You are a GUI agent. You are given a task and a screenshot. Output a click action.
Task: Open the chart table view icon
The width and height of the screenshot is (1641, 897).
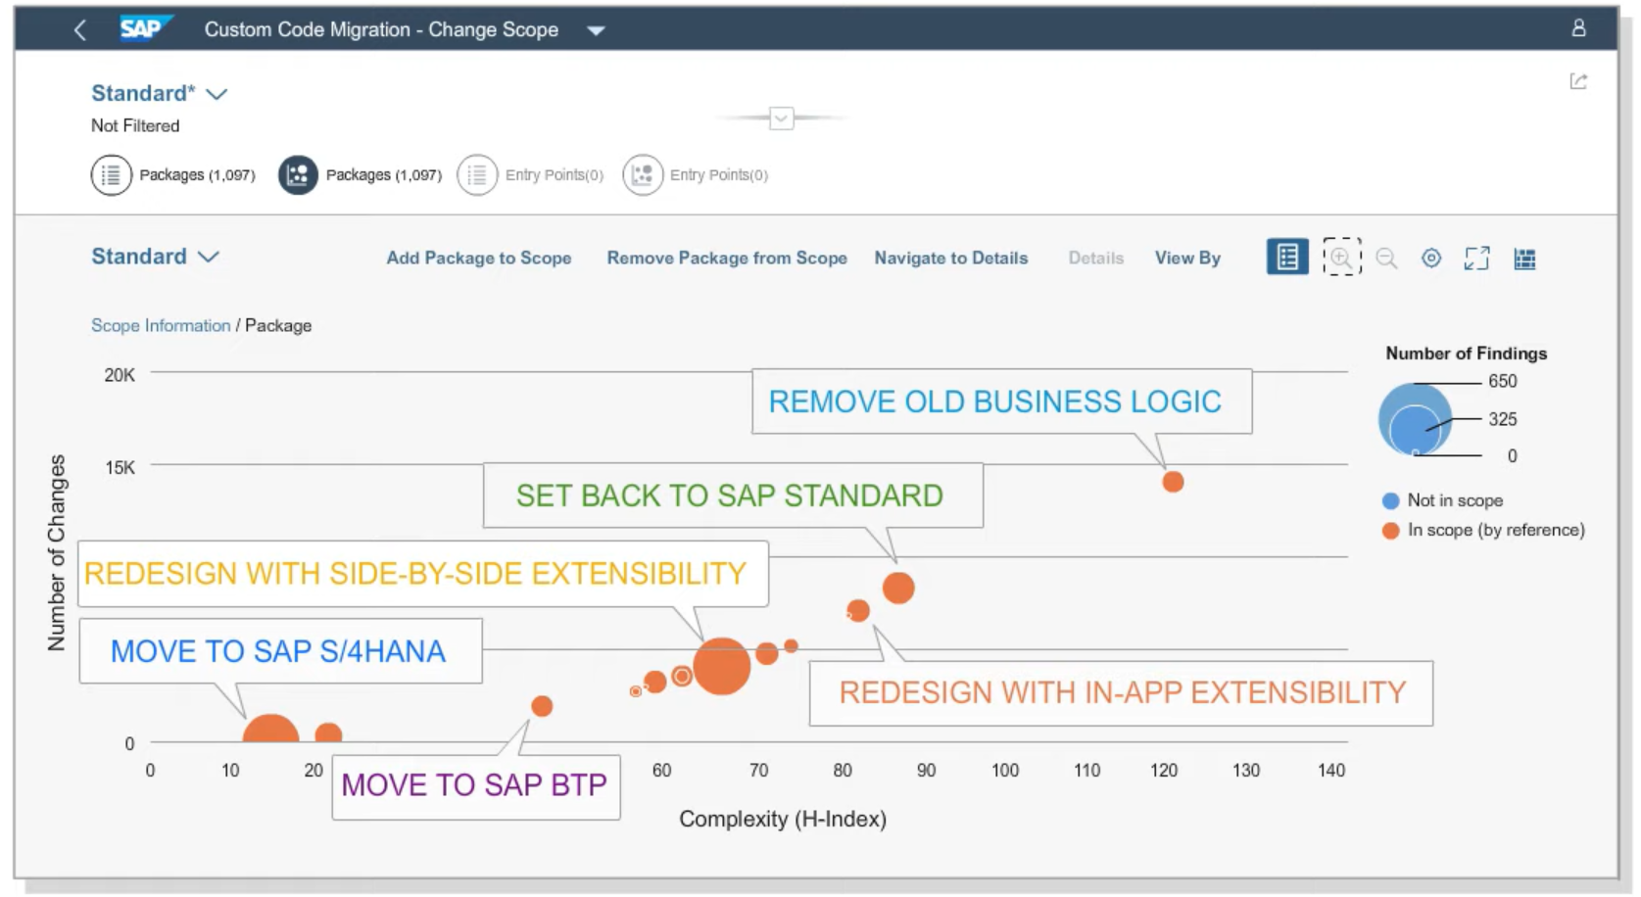[x=1523, y=258]
